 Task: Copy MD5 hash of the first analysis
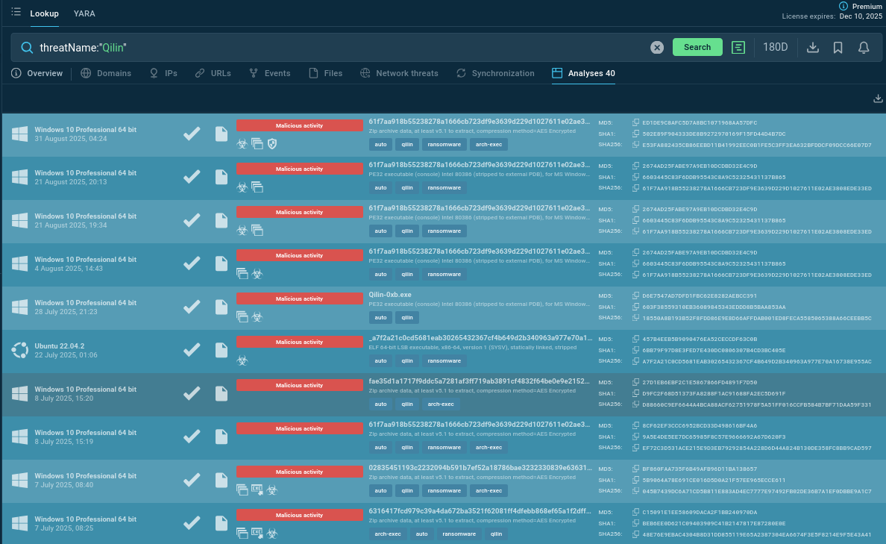(x=635, y=122)
